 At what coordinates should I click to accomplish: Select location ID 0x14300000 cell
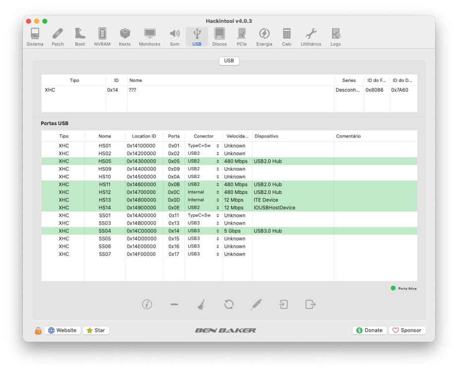(x=141, y=161)
